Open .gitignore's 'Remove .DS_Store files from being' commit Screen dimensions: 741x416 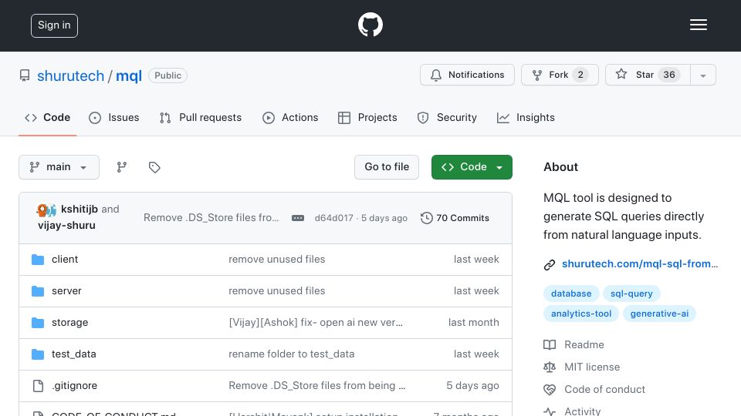pyautogui.click(x=317, y=385)
